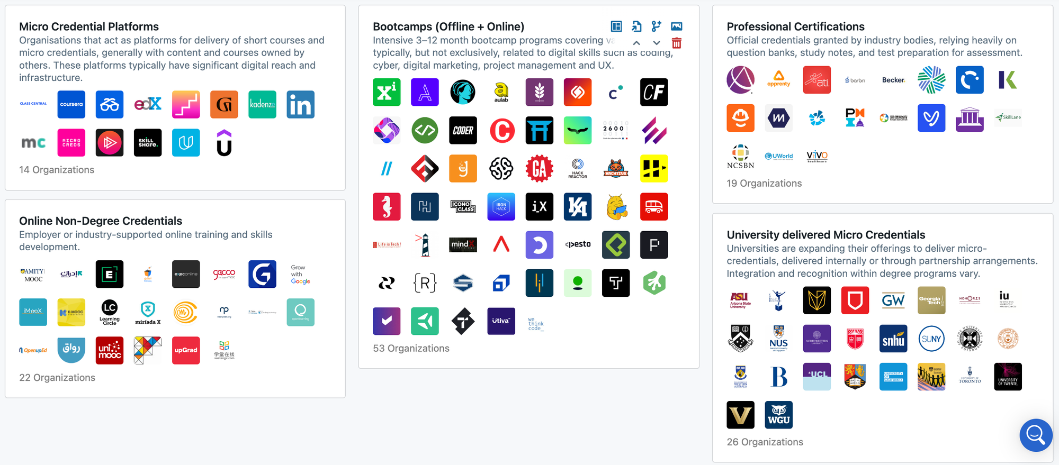Select the Kadenze logo
The height and width of the screenshot is (465, 1059).
(x=262, y=105)
